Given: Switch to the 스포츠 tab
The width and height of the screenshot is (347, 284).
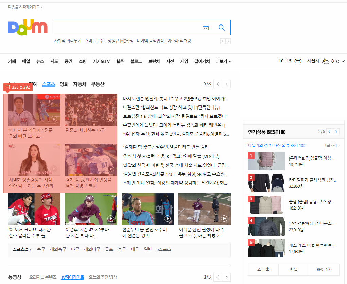Looking at the screenshot, I should [49, 84].
